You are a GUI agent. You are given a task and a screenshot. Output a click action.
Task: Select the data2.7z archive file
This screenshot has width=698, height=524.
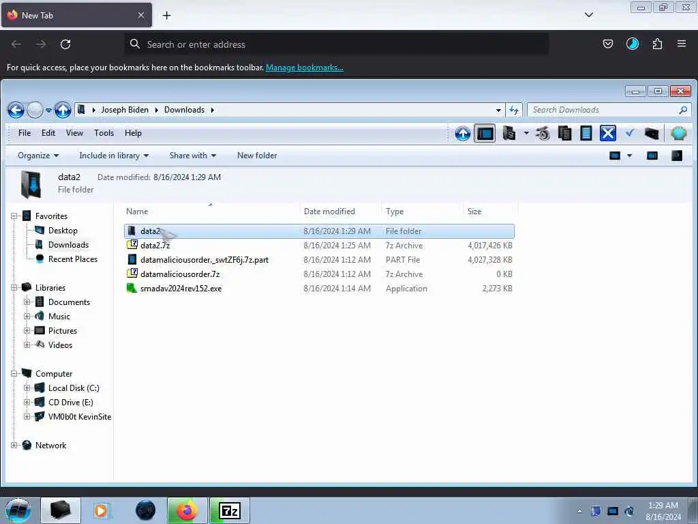click(319, 245)
